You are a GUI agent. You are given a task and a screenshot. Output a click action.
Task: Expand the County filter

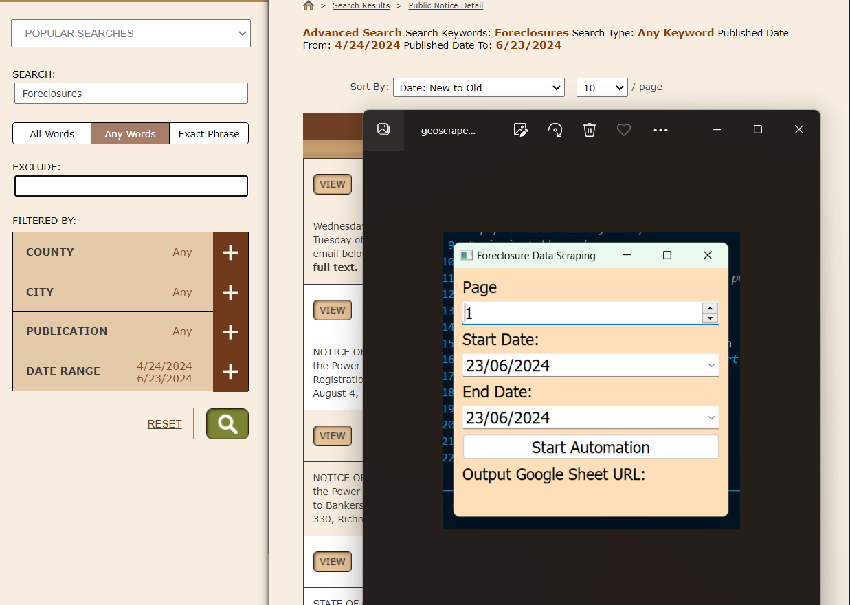point(230,252)
